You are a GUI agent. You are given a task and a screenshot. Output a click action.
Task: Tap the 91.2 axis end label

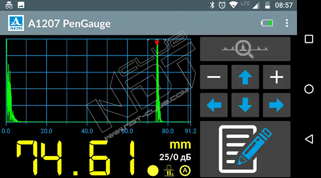tap(190, 131)
